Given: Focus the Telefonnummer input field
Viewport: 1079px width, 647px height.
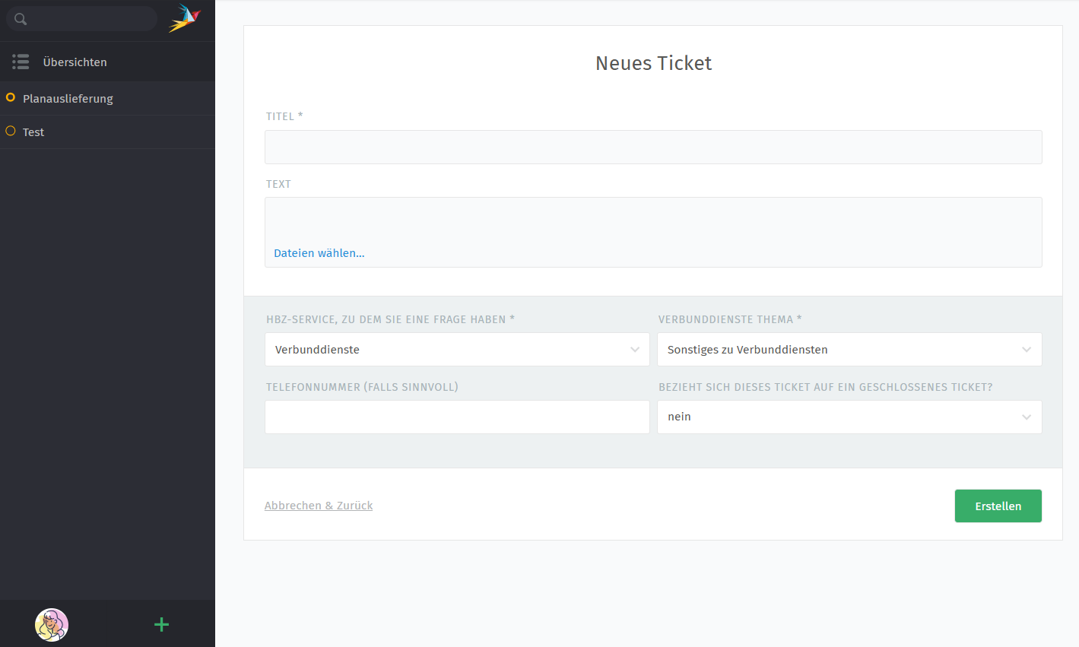Looking at the screenshot, I should pyautogui.click(x=457, y=417).
